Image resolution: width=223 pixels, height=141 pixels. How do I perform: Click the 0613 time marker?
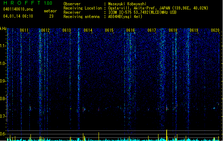coord(67,30)
